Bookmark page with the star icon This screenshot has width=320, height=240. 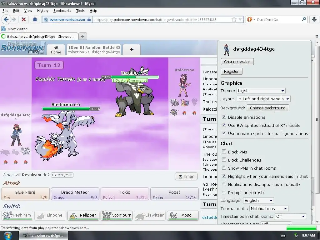point(234,20)
